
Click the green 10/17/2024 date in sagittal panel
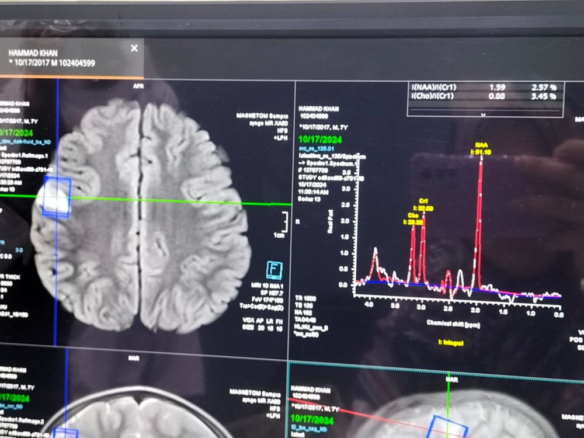(x=312, y=419)
